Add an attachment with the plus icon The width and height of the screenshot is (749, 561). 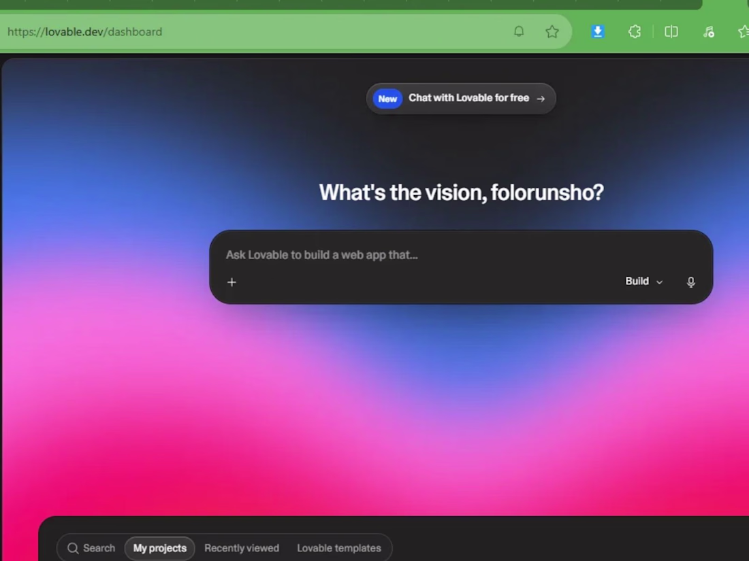[232, 282]
